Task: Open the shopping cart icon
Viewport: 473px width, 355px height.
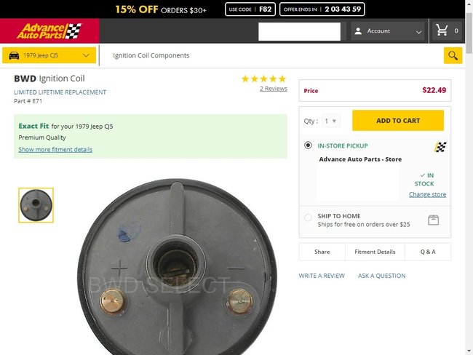Action: (442, 31)
